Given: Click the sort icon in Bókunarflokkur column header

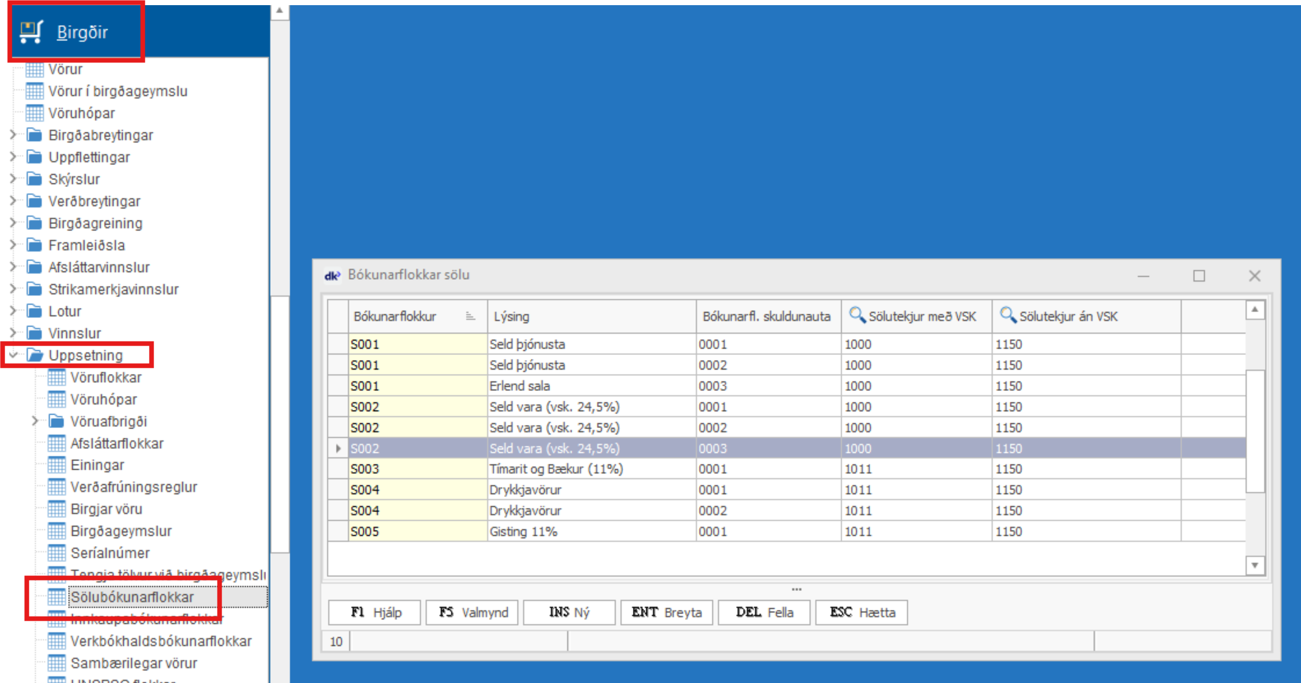Looking at the screenshot, I should [x=470, y=316].
